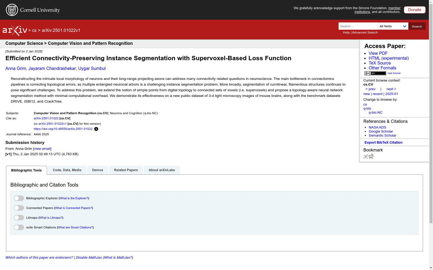Open the Other Formats link
This screenshot has width=433, height=270.
(x=382, y=68)
